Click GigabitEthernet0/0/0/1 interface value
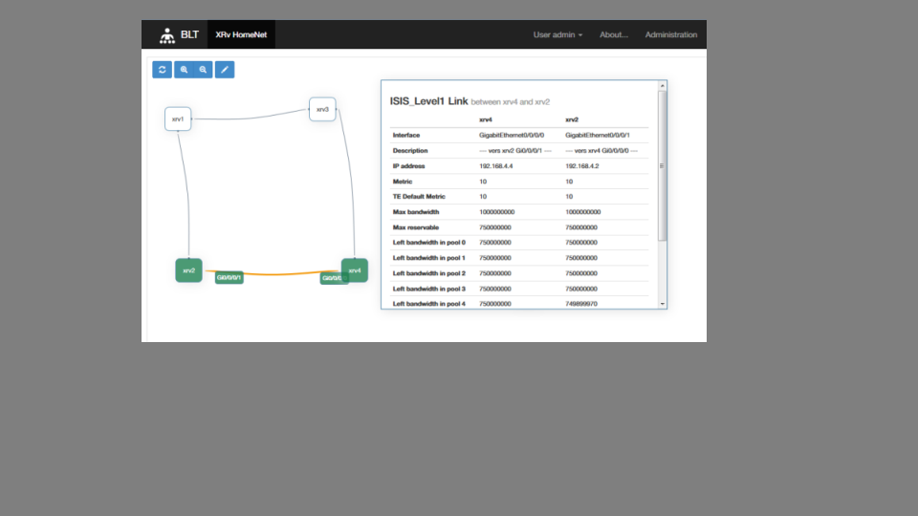 [597, 135]
